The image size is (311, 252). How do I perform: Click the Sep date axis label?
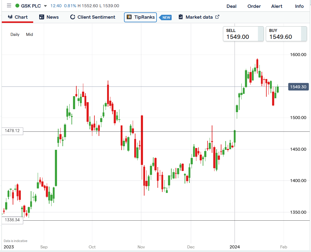44,247
